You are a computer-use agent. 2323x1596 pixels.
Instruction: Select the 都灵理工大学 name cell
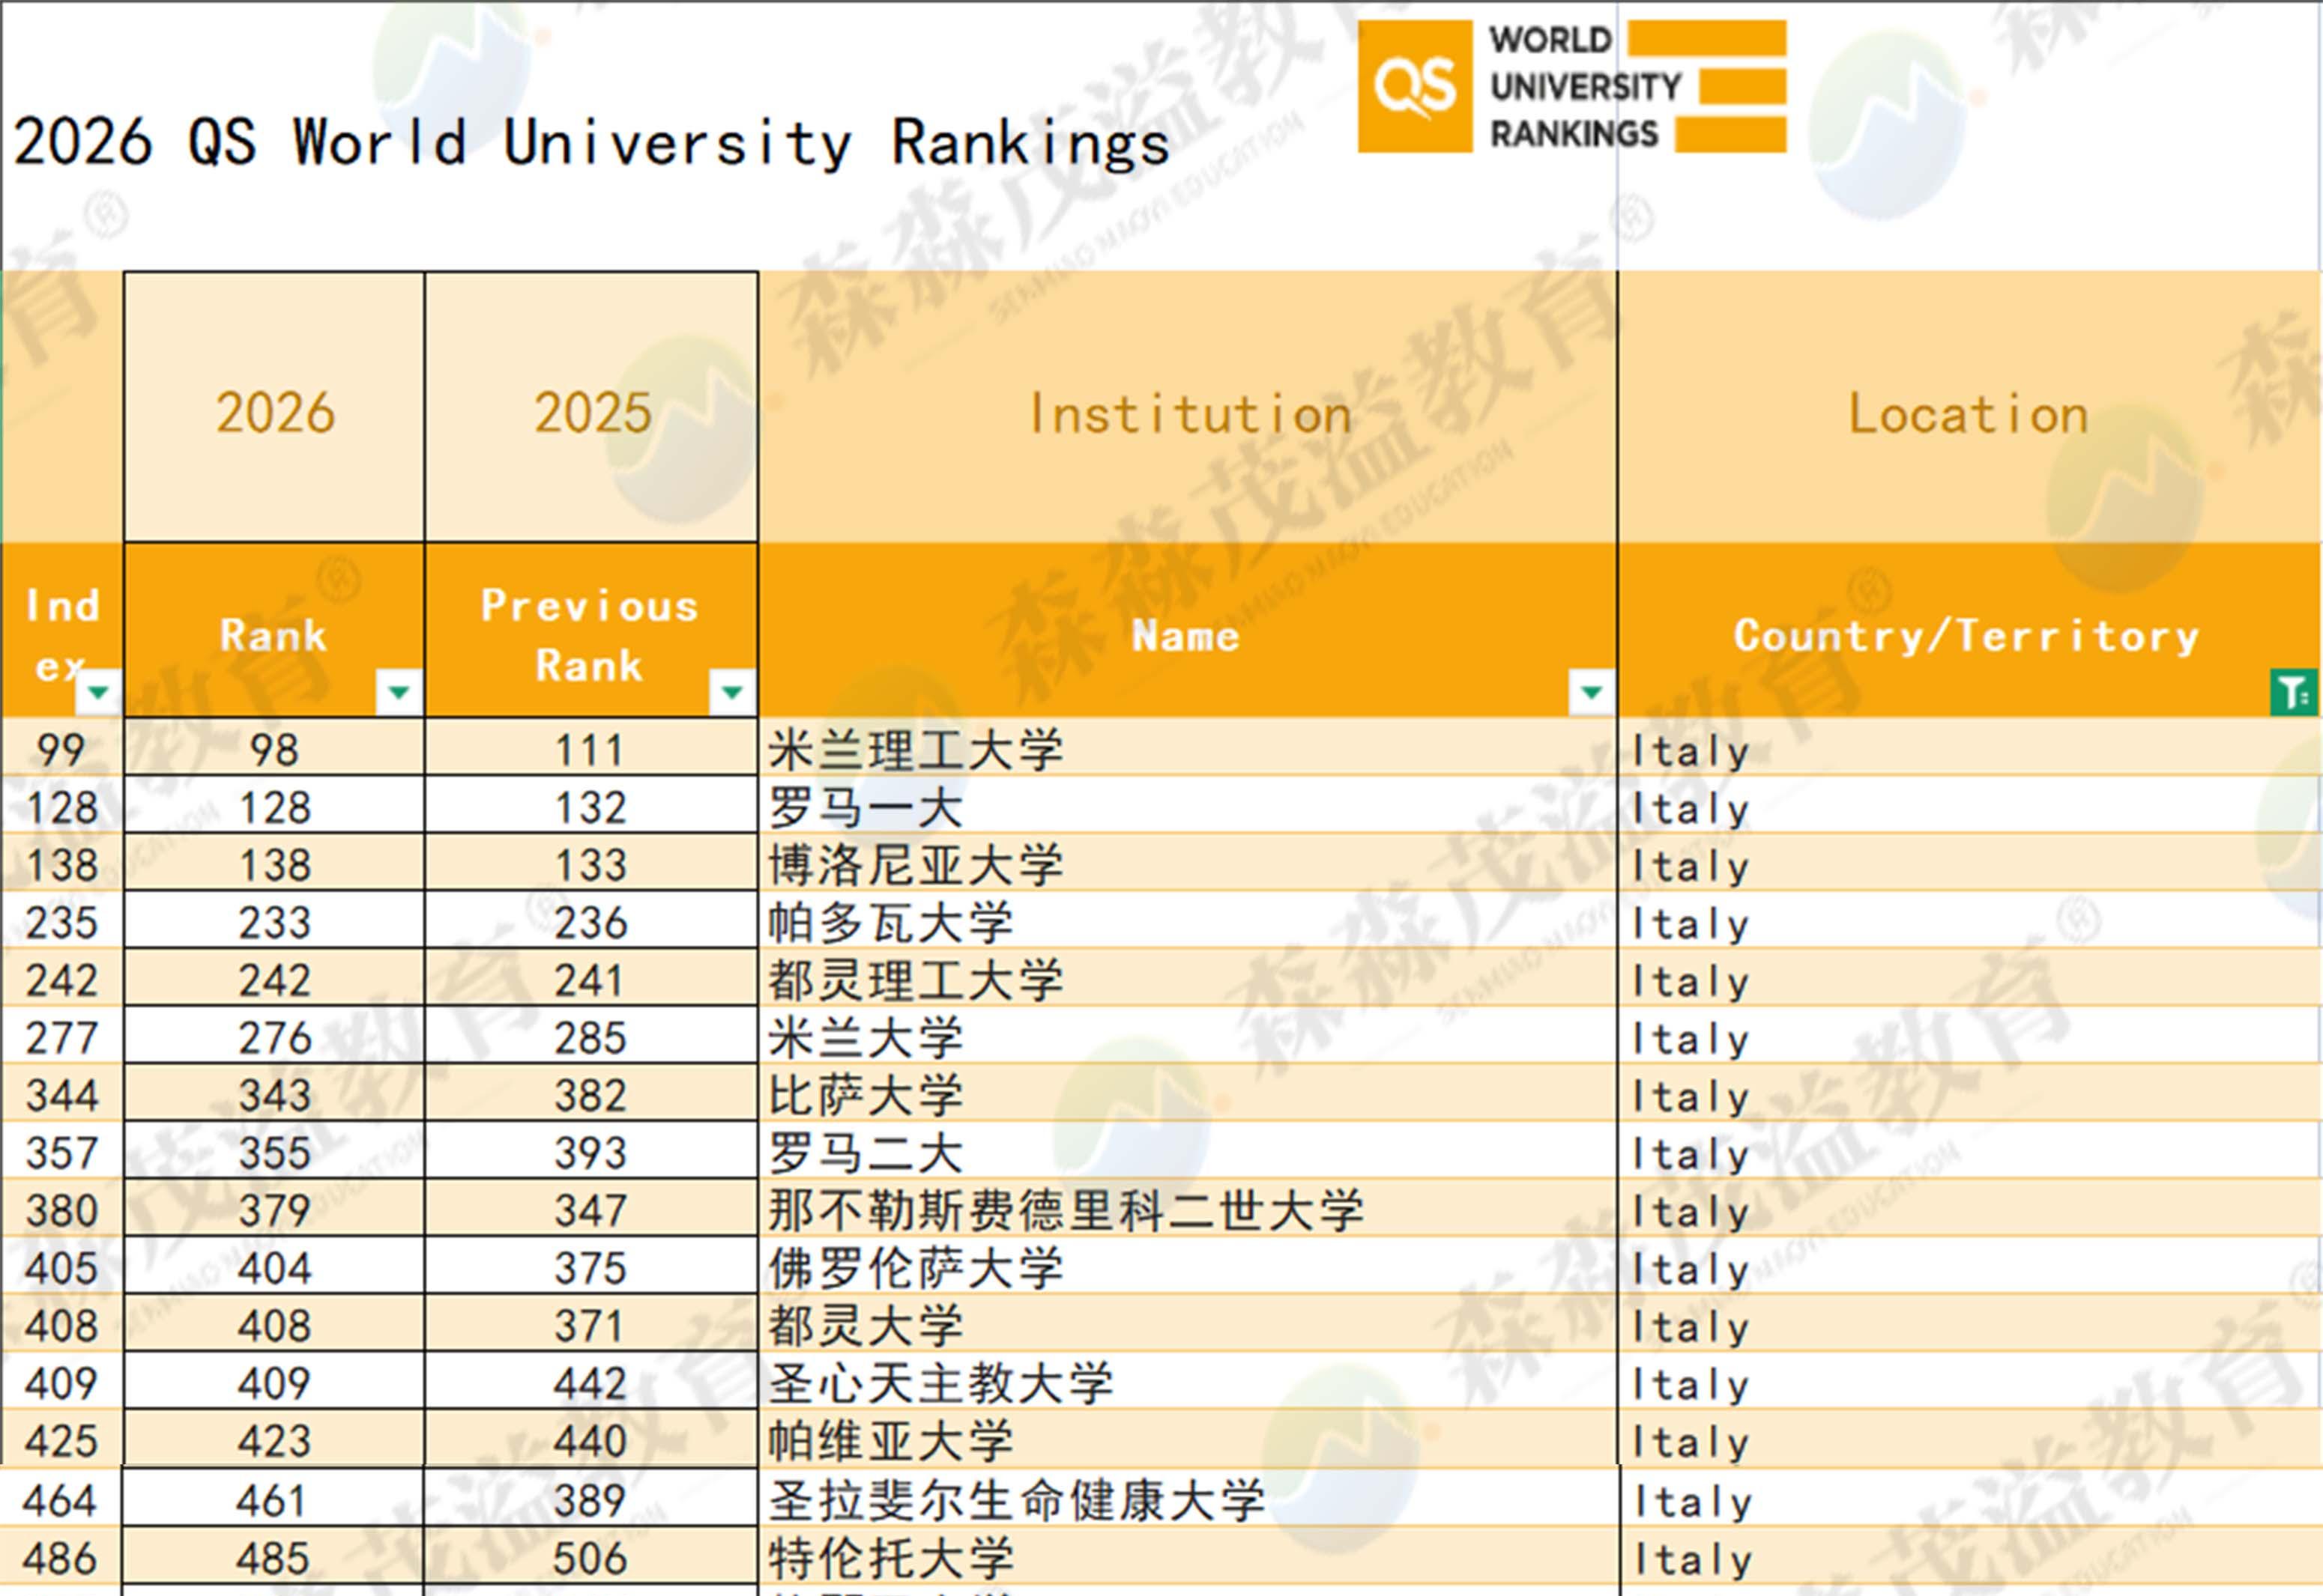914,980
